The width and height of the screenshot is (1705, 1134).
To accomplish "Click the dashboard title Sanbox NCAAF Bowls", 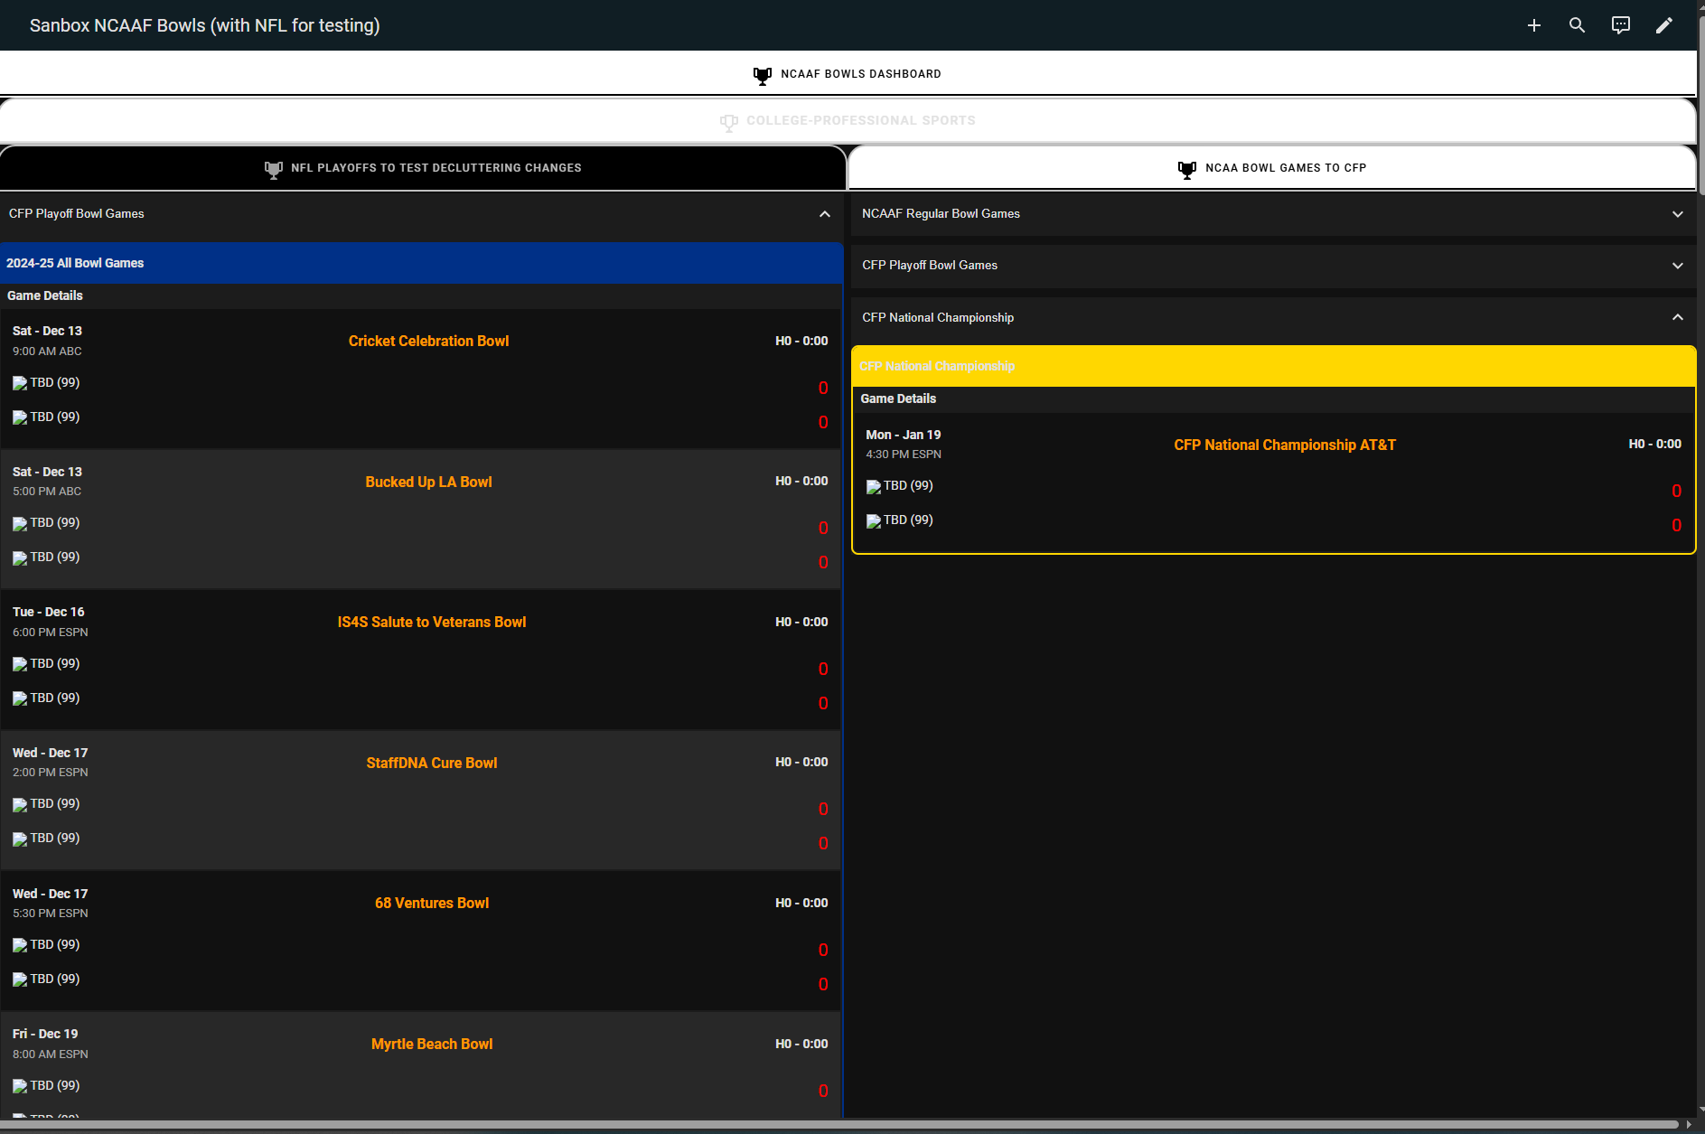I will pos(204,25).
